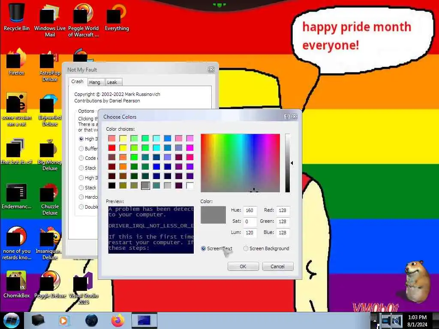Close the Choose Colors dialog
The height and width of the screenshot is (329, 439).
pos(294,117)
